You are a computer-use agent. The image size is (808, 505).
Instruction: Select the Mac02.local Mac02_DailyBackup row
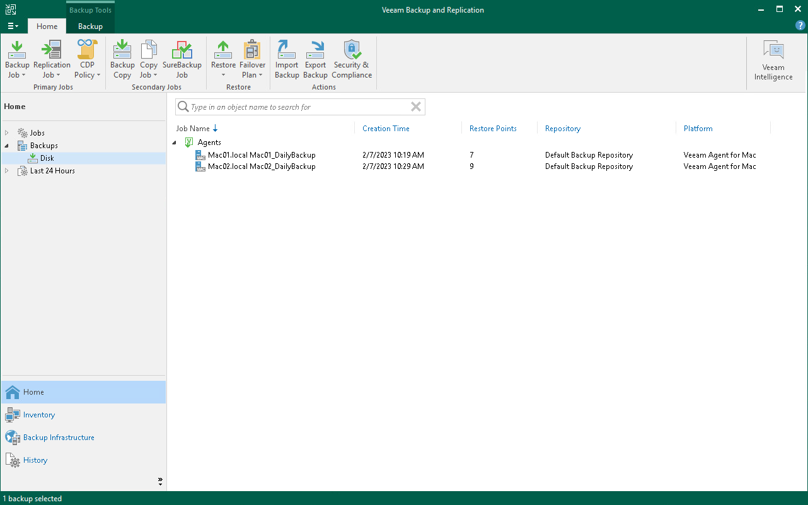click(262, 166)
